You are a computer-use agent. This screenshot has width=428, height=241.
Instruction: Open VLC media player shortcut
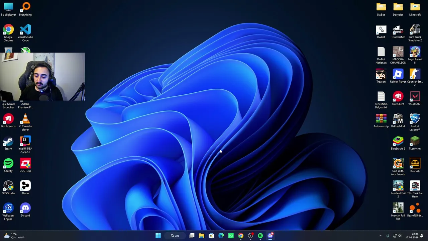pyautogui.click(x=25, y=122)
